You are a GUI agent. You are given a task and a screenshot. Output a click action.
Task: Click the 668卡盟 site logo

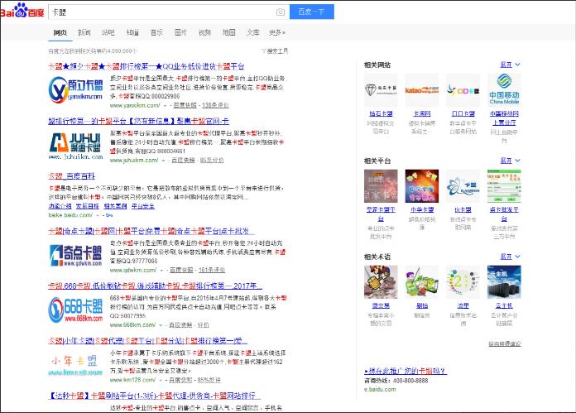(x=75, y=310)
